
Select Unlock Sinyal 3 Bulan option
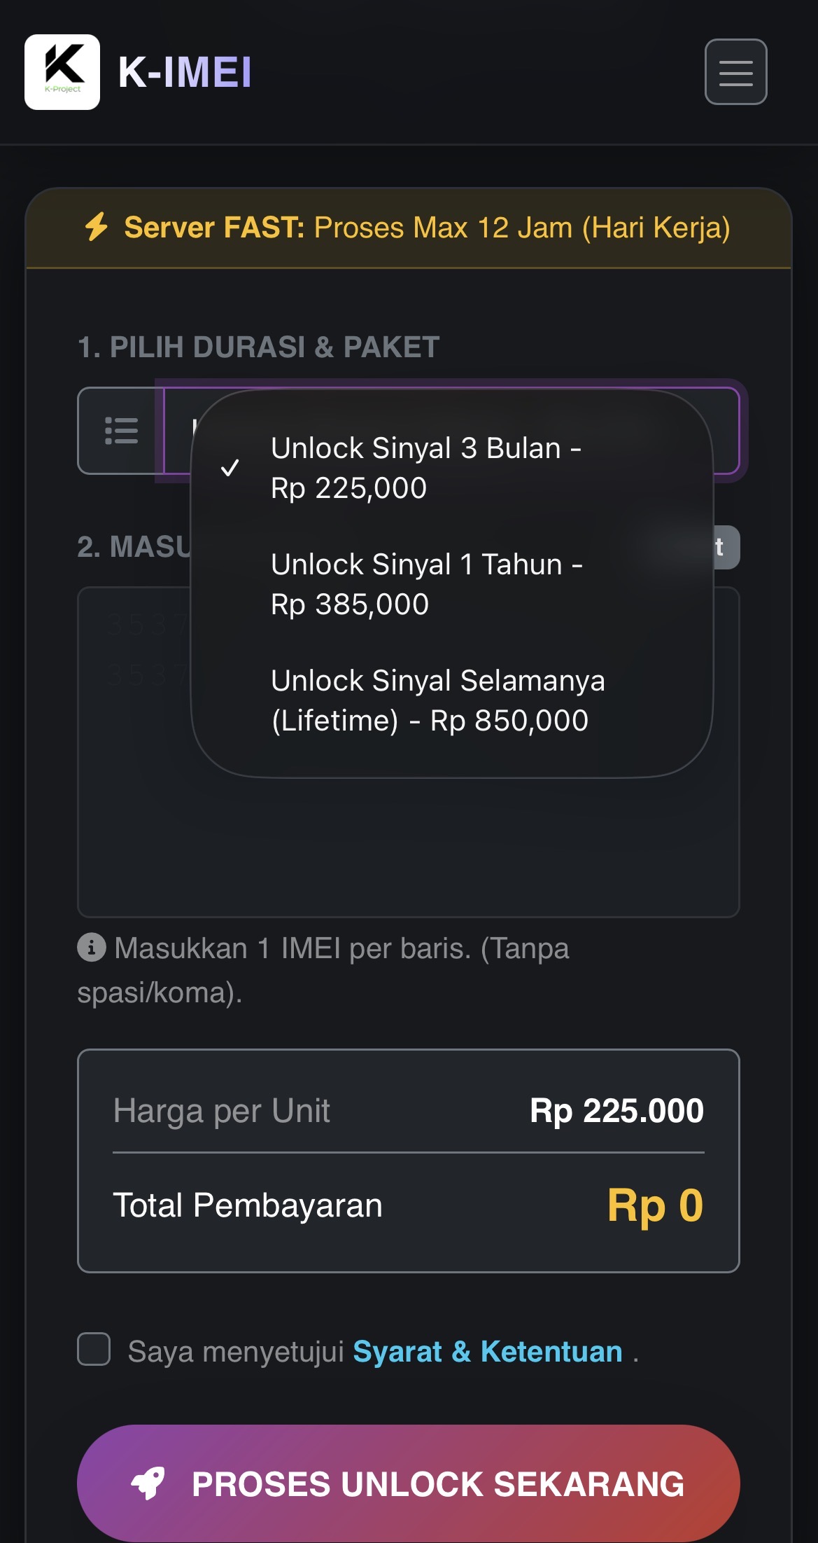click(x=425, y=468)
